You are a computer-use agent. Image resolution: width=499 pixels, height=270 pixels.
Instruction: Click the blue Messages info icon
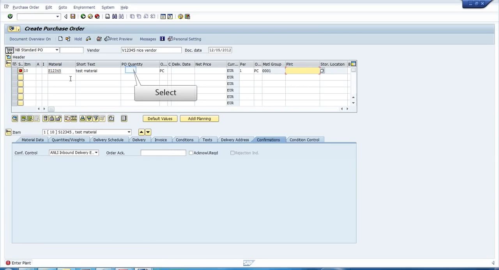coord(162,39)
